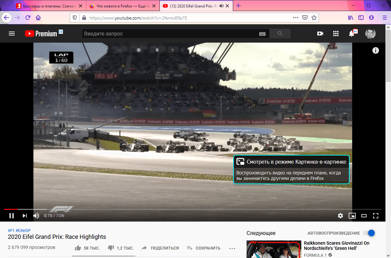The width and height of the screenshot is (391, 258).
Task: Open the on-screen keyboard in search box
Action: tap(262, 34)
